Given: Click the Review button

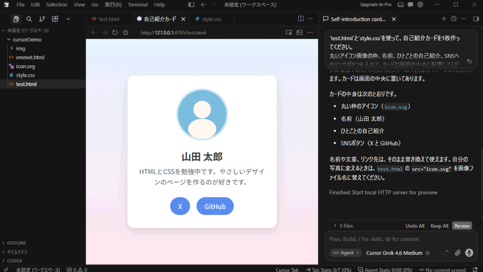Looking at the screenshot, I should 462,226.
